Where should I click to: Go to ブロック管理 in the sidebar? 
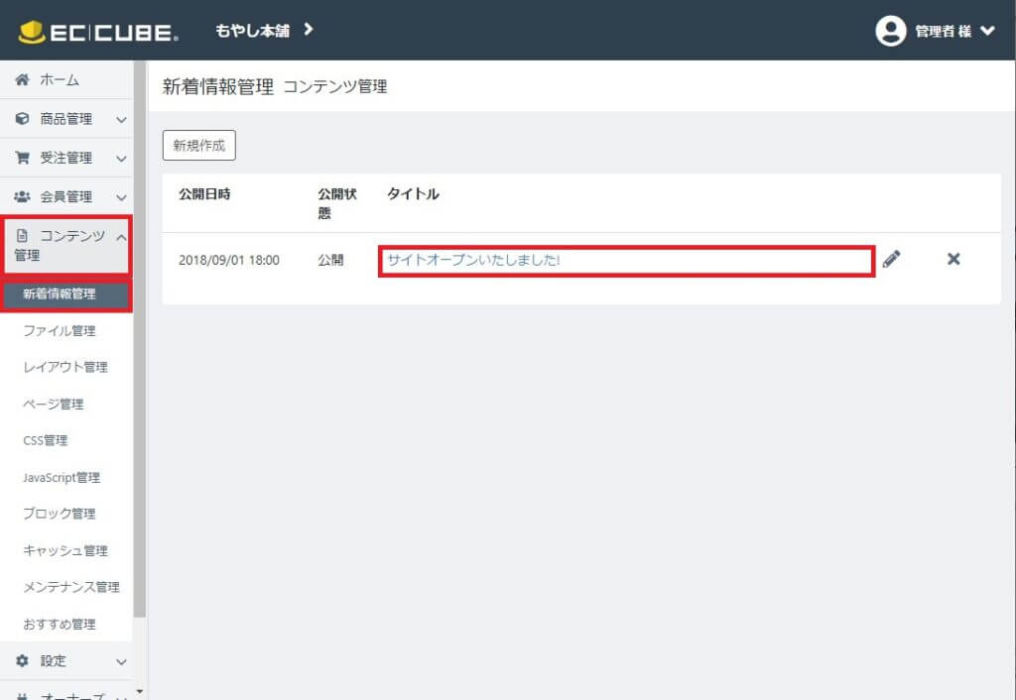60,515
